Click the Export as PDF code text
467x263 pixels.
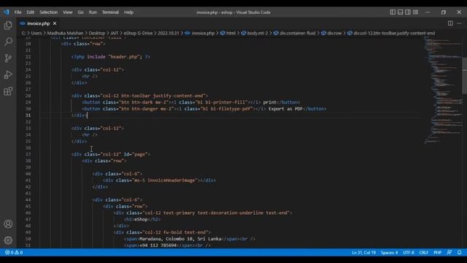tap(285, 109)
